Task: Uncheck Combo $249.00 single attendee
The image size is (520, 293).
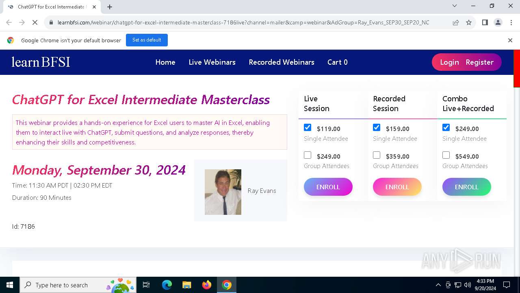Action: (x=446, y=127)
